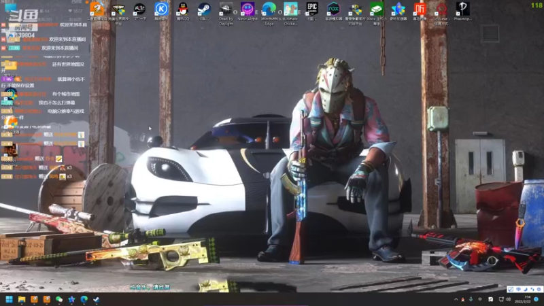The image size is (544, 306).
Task: Open the Tencent QQ penguin shortcut
Action: coord(183,10)
